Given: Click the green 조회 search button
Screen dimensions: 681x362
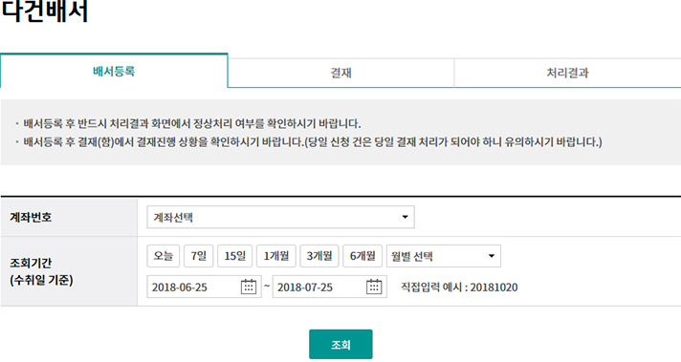Looking at the screenshot, I should (340, 344).
